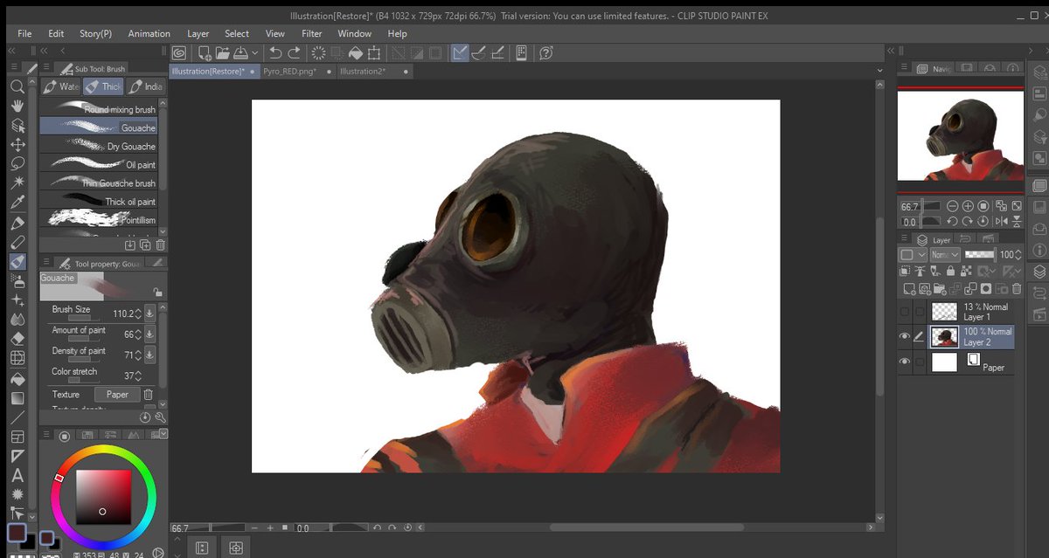
Task: Open Amount of paint dynamics dropdown
Action: point(149,334)
